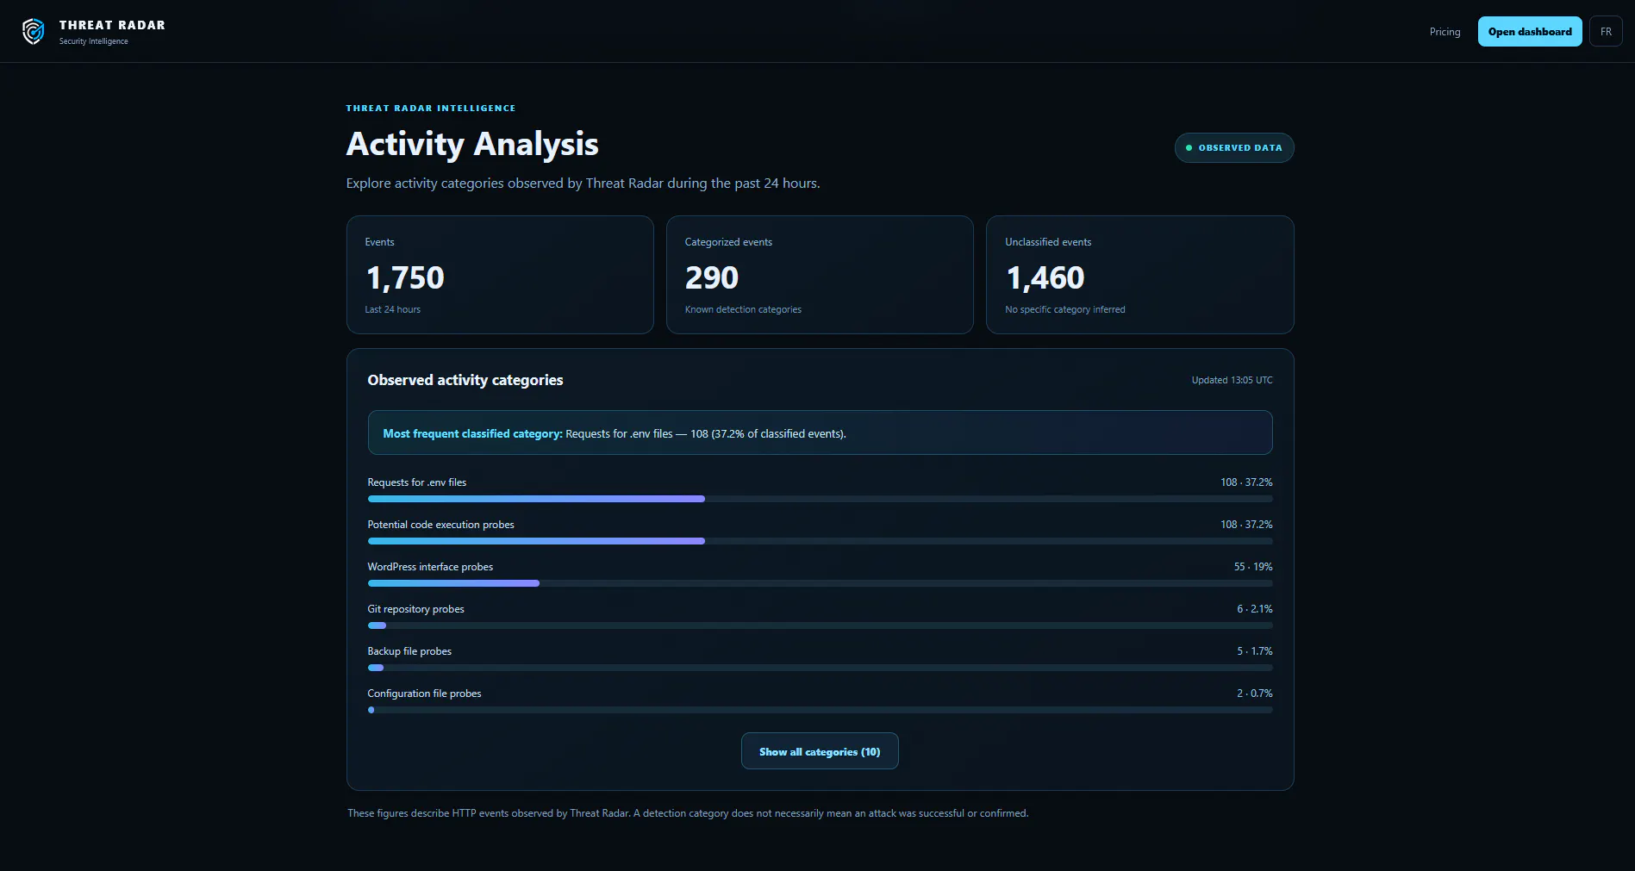Image resolution: width=1635 pixels, height=871 pixels.
Task: Click the THREAT RADAR brand name text
Action: coord(112,25)
